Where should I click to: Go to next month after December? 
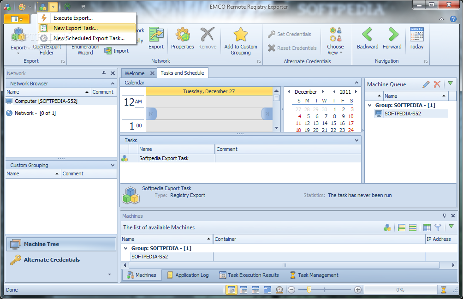click(x=323, y=92)
